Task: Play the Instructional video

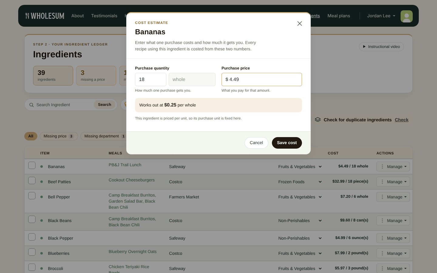Action: 381,47
